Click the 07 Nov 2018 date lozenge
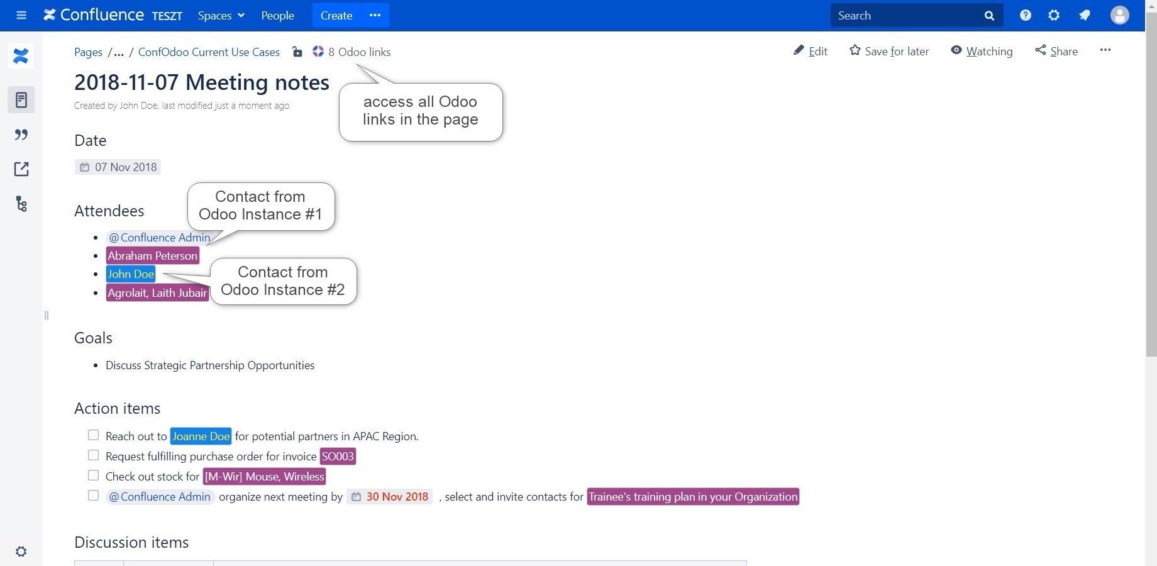 click(x=118, y=167)
